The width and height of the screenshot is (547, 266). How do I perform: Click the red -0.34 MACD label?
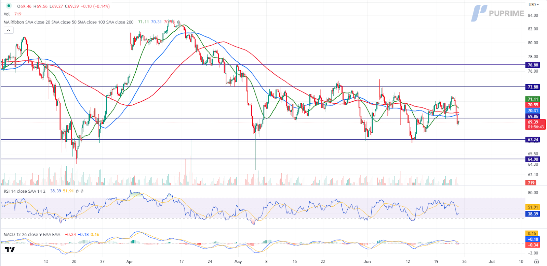(533, 245)
